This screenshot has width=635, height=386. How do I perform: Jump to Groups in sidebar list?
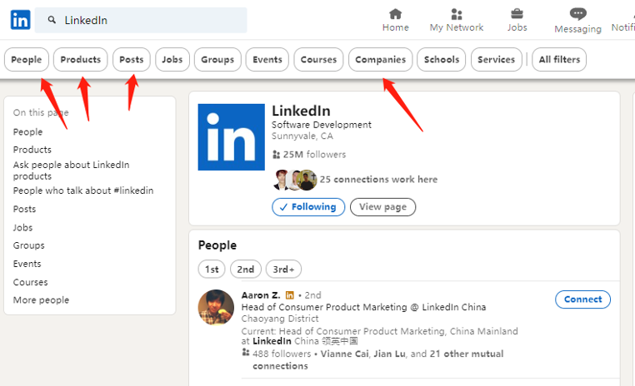(29, 245)
